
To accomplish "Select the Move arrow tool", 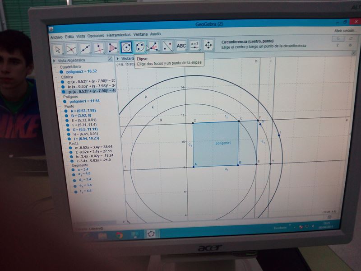I will tap(58, 47).
